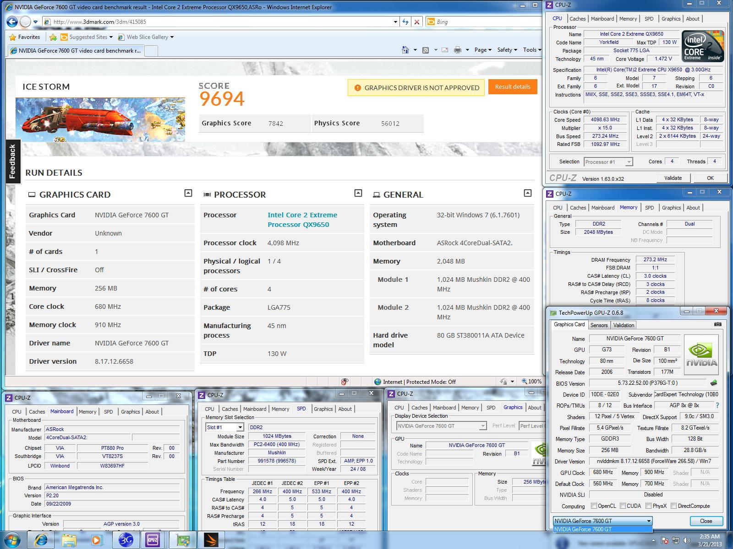Image resolution: width=733 pixels, height=549 pixels.
Task: Open the address bar history dropdown
Action: (395, 22)
